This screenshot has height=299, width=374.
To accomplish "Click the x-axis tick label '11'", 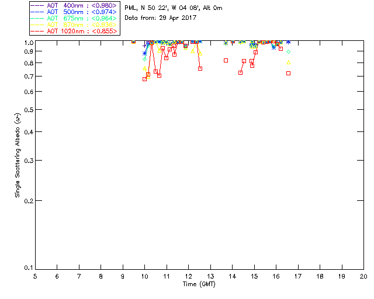I will pyautogui.click(x=167, y=276).
